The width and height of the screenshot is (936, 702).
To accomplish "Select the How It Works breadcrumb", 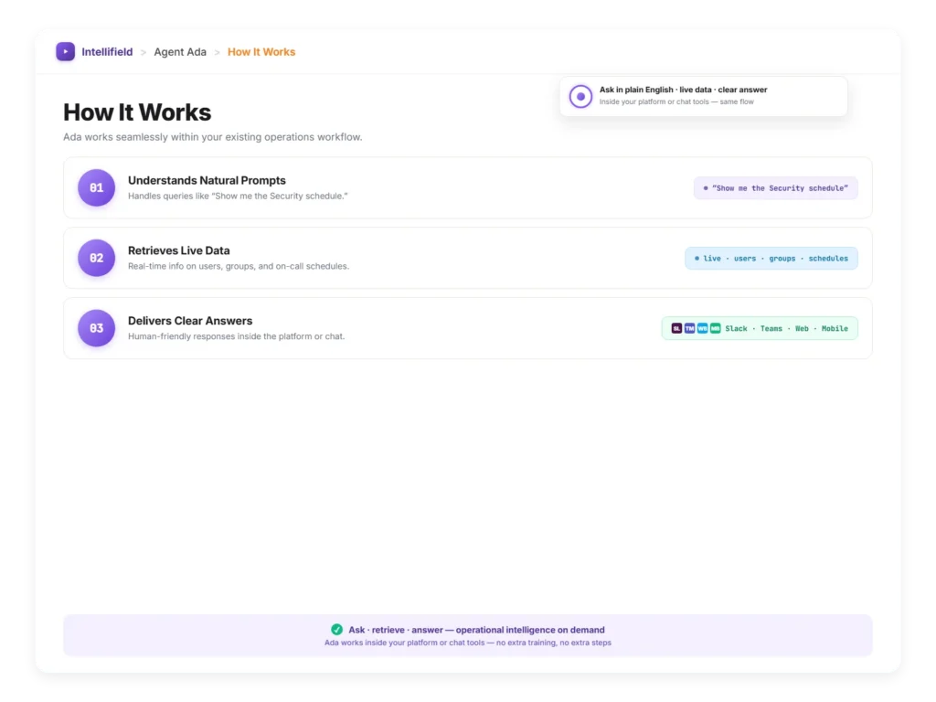I will coord(261,52).
